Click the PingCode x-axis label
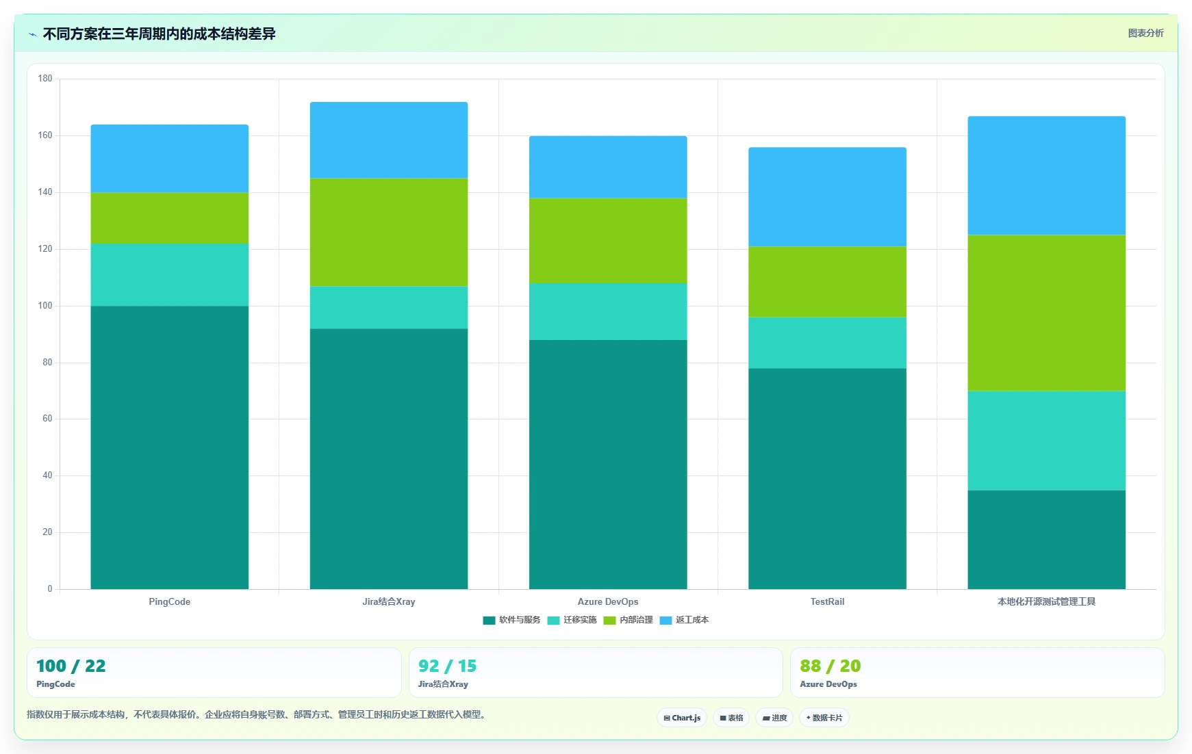This screenshot has height=754, width=1192. tap(170, 602)
